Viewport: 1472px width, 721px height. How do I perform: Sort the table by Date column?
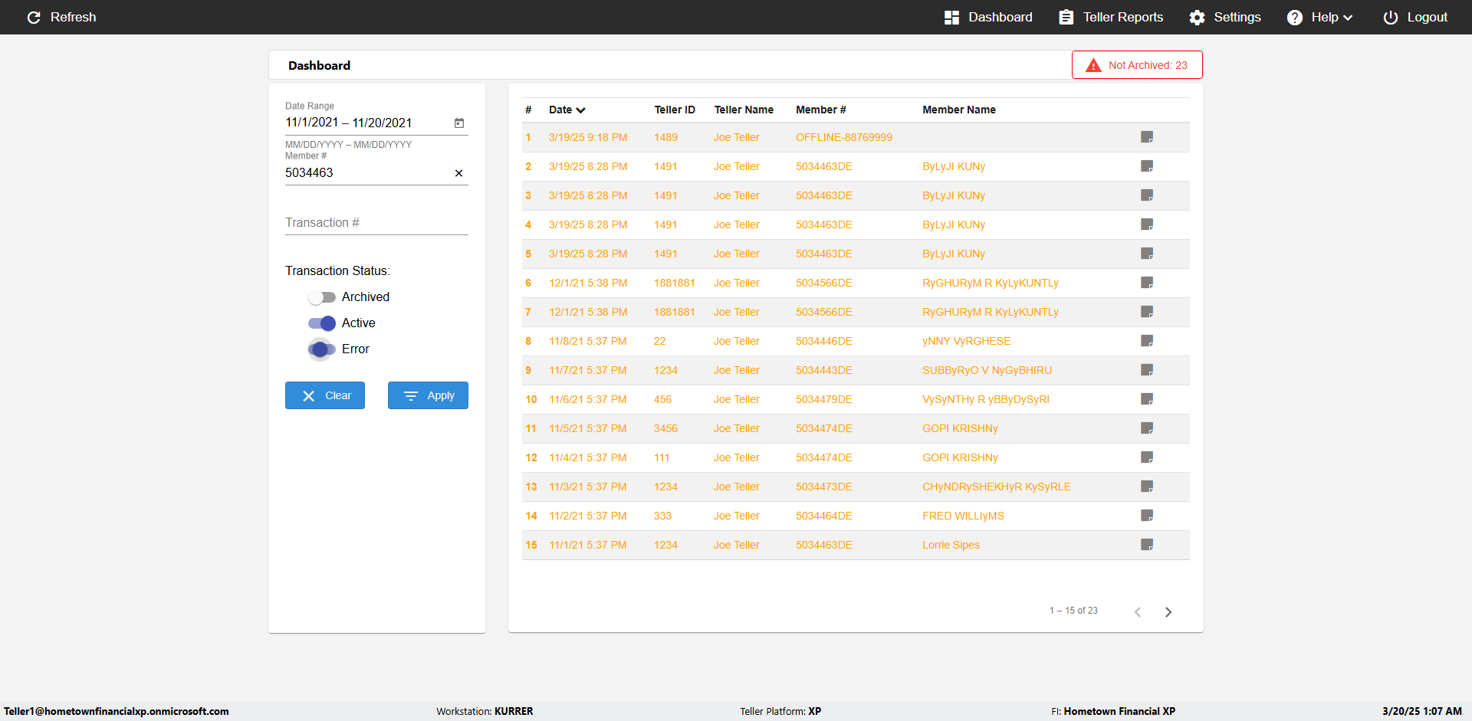pos(567,110)
